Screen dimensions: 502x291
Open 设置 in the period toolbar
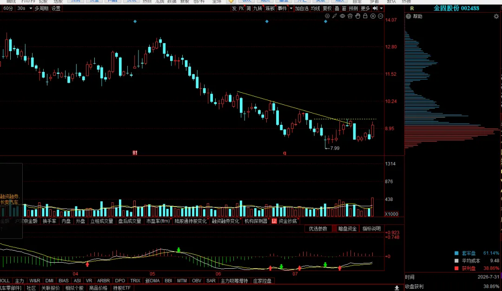click(56, 8)
